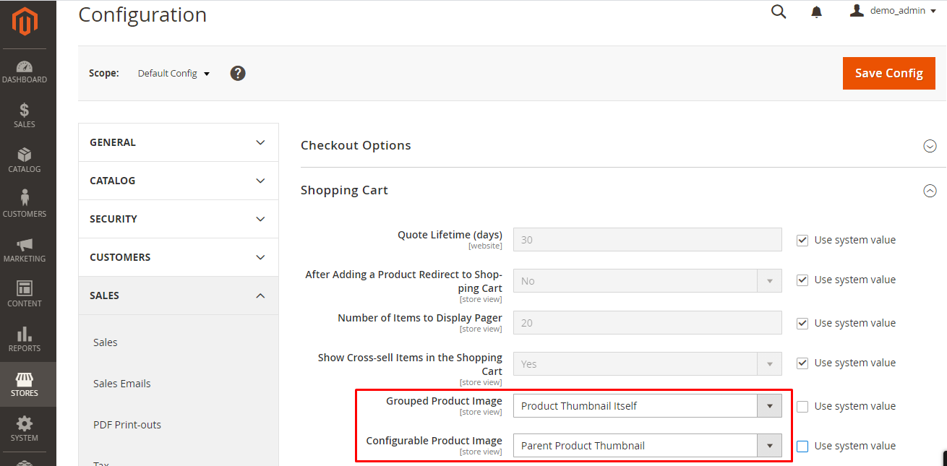Select Sales Emails in the SALES section
947x466 pixels.
click(x=121, y=384)
